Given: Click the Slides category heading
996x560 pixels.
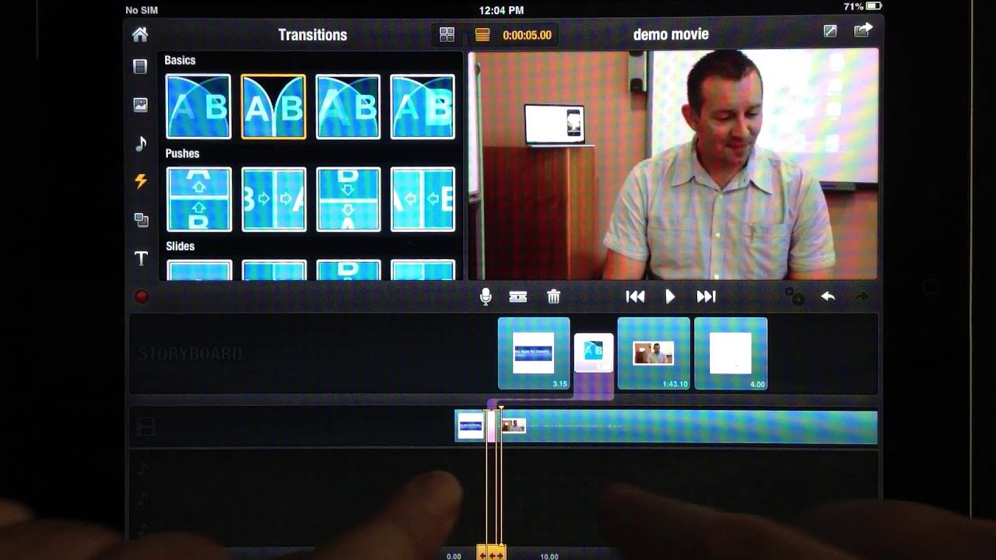Looking at the screenshot, I should 180,246.
